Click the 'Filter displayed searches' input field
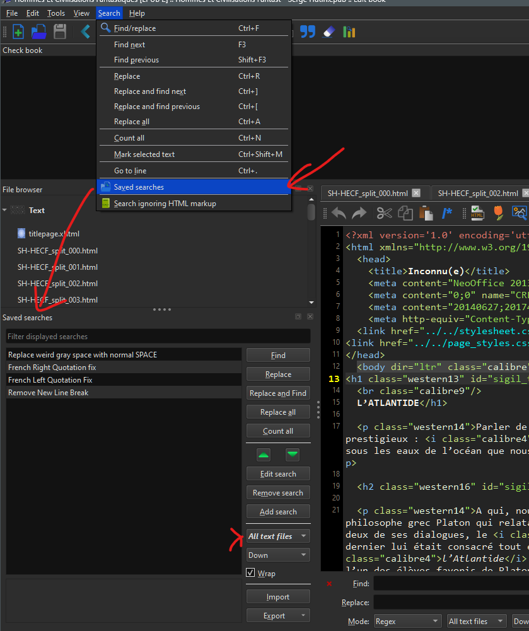 158,337
